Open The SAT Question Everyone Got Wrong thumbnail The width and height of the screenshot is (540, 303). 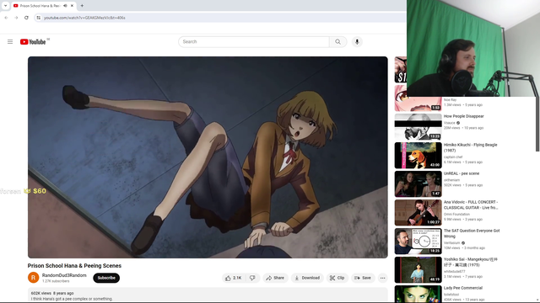418,242
